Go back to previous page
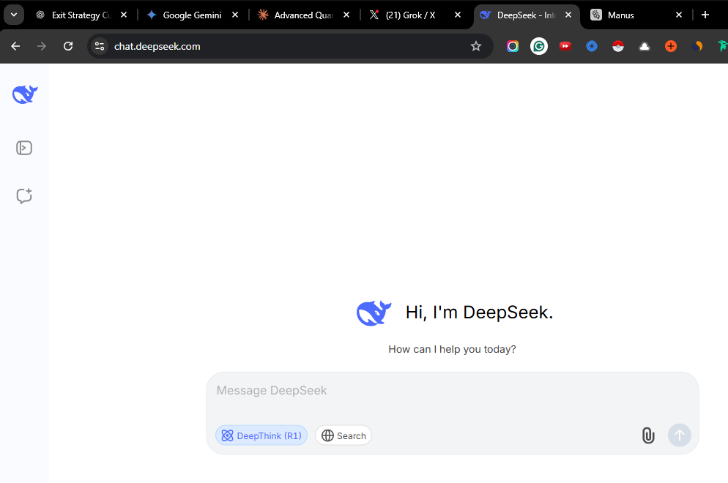 tap(15, 46)
